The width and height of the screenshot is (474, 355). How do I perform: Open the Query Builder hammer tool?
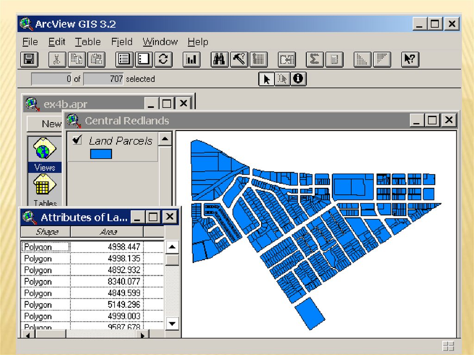(239, 59)
